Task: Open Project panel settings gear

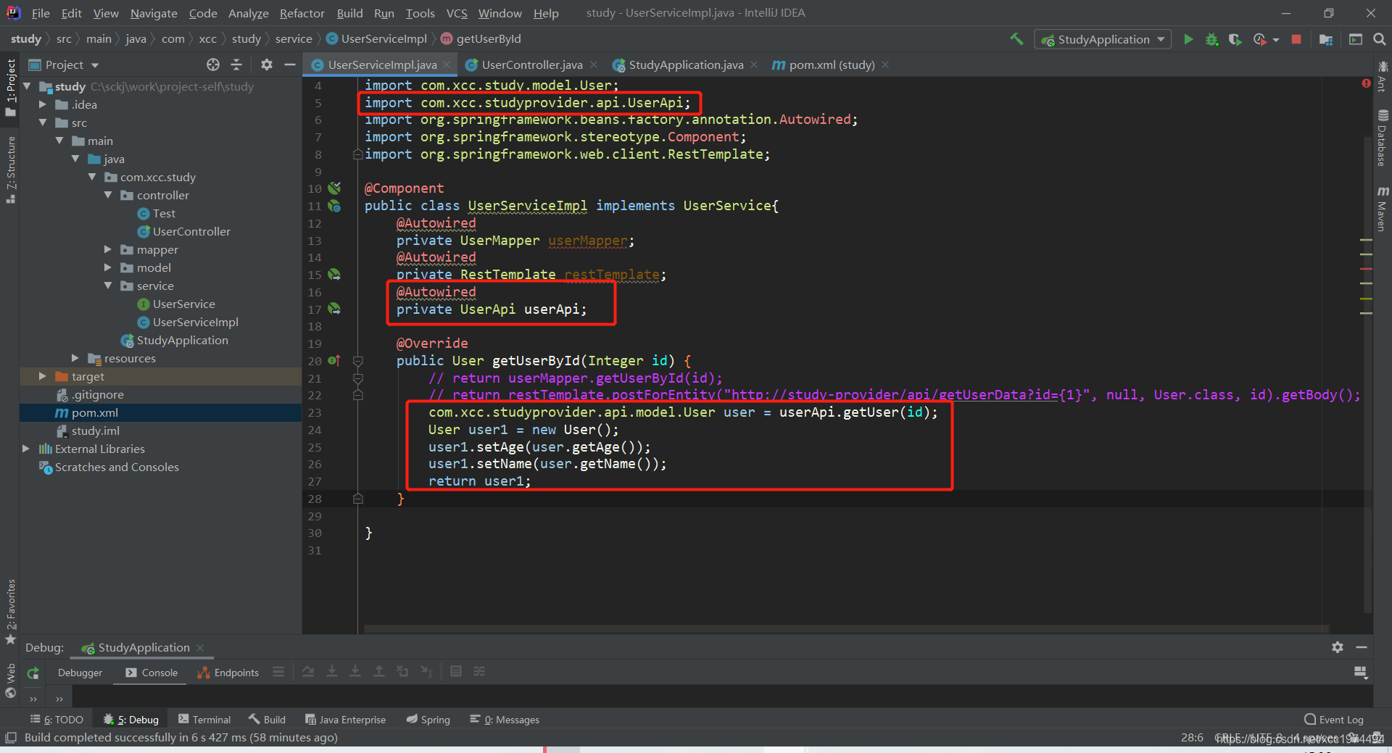Action: pos(267,65)
